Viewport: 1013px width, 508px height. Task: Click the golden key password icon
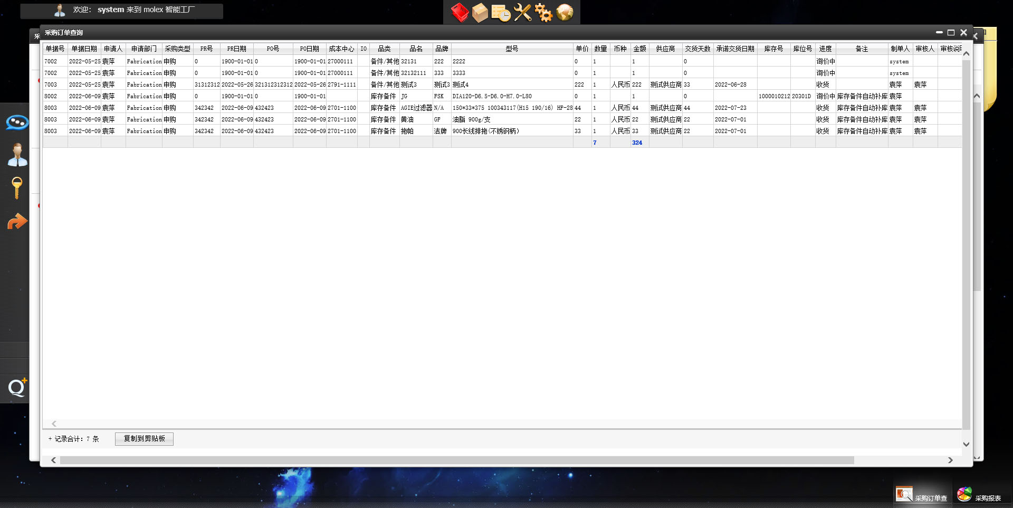click(x=17, y=188)
